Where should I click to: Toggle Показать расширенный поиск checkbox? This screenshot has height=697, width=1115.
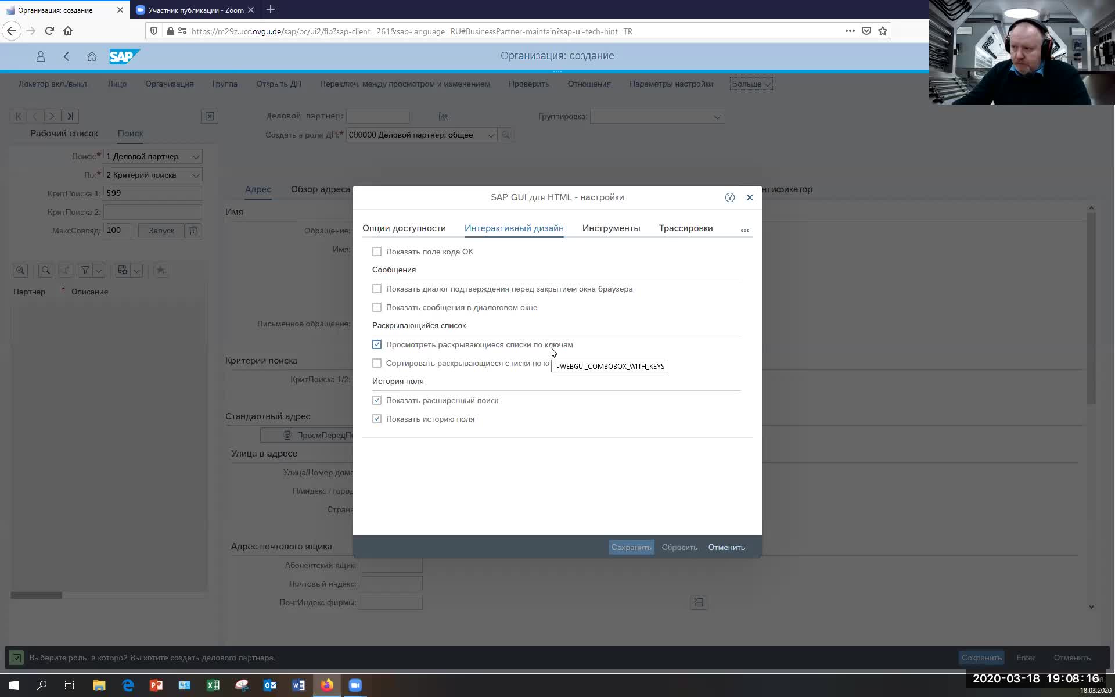377,400
